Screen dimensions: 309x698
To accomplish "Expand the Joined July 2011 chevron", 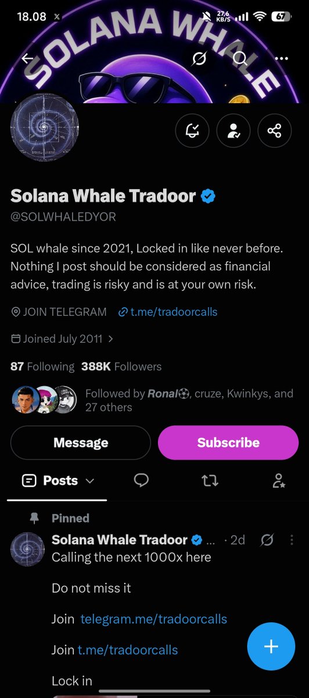I will coord(110,339).
